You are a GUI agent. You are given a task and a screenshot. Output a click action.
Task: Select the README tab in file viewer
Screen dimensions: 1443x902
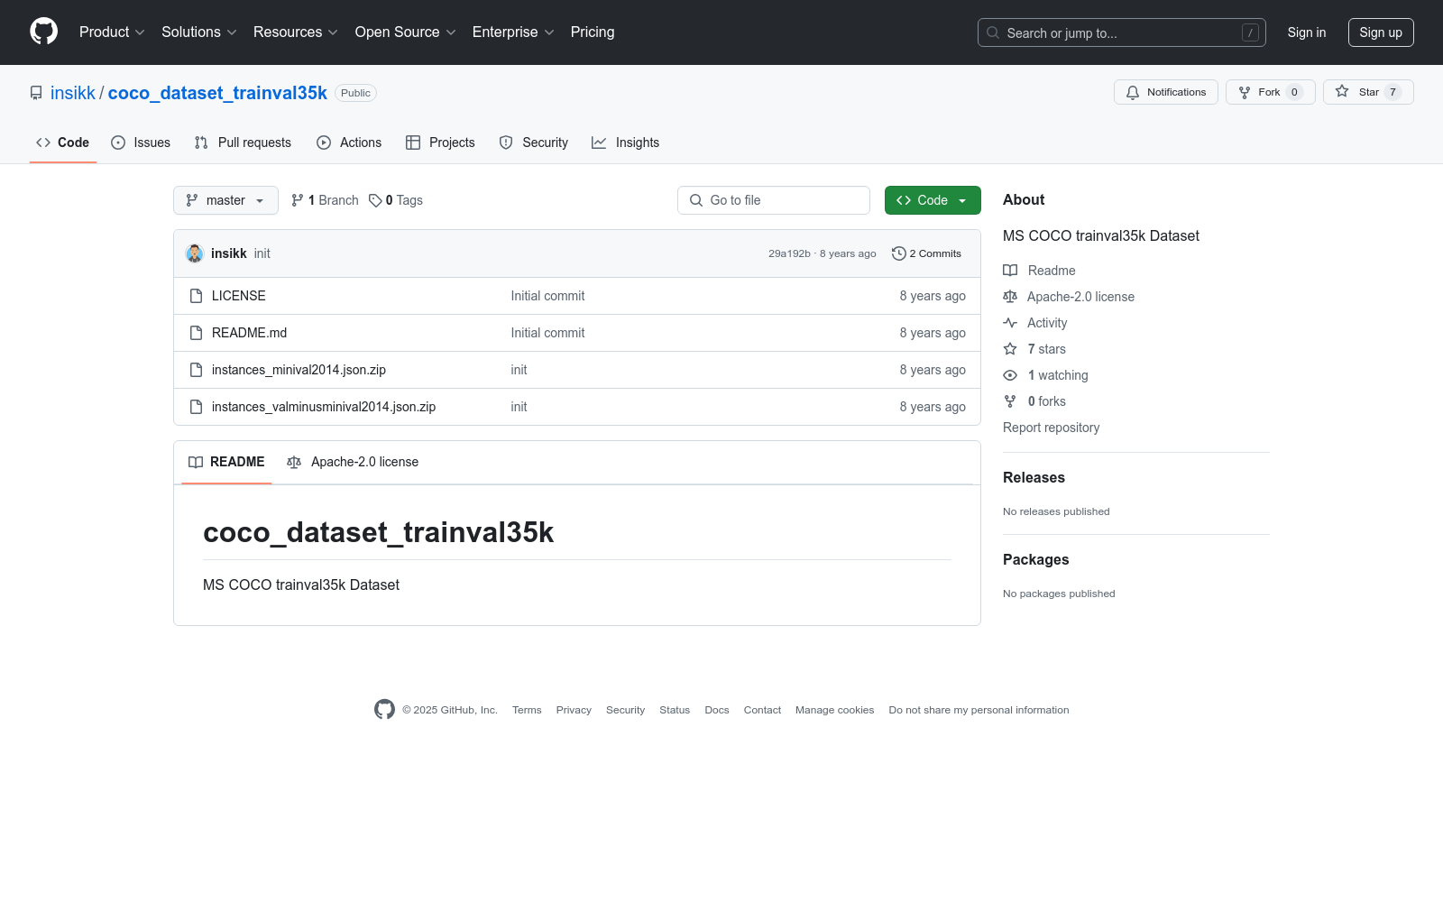click(226, 462)
